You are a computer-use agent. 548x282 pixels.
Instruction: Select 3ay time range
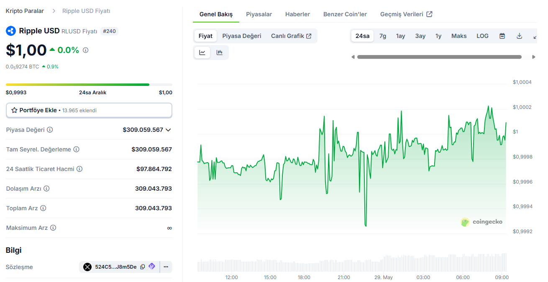coord(420,36)
